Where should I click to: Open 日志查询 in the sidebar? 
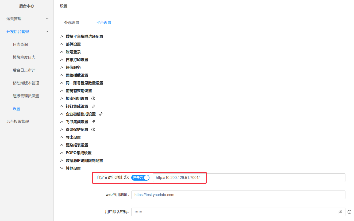(x=20, y=44)
